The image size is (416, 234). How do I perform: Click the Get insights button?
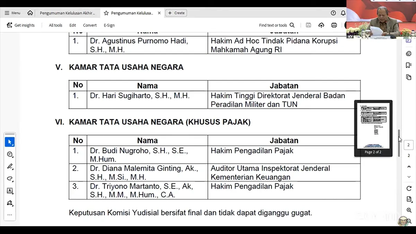21,25
